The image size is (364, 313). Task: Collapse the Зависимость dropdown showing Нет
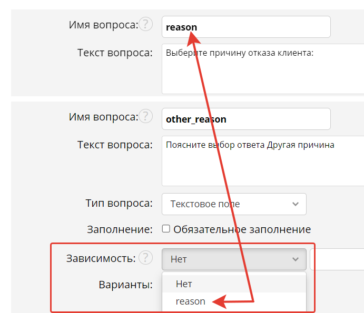234,259
